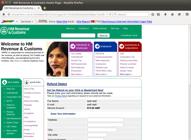Click the HMRC Search button
The width and height of the screenshot is (191, 140).
(103, 35)
